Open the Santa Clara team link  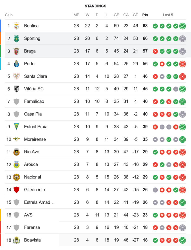click(35, 76)
